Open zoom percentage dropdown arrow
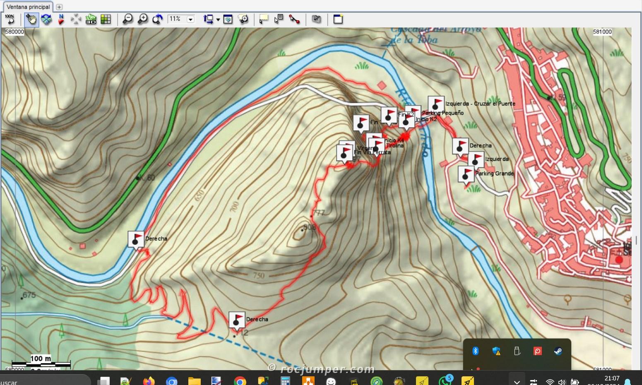 (190, 19)
